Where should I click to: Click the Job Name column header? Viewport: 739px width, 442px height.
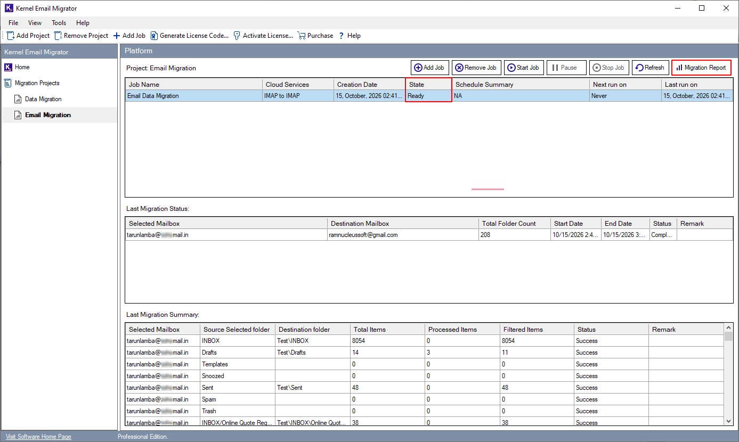[194, 85]
